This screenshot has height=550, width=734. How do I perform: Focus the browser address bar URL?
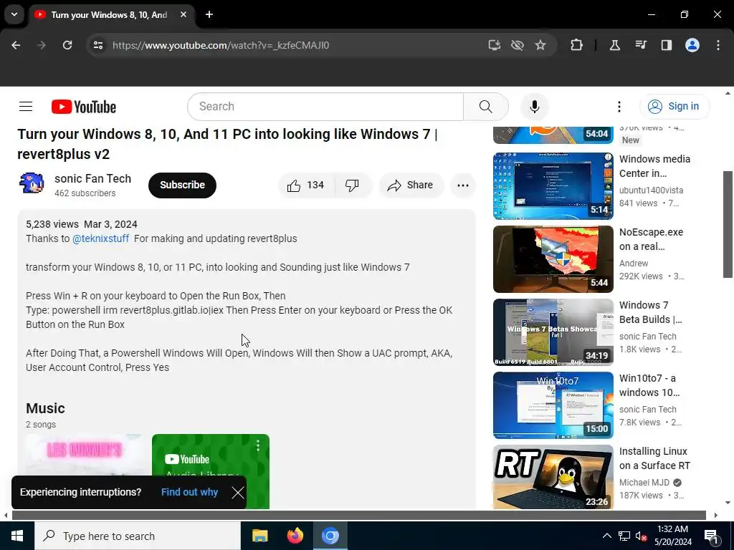coord(221,45)
